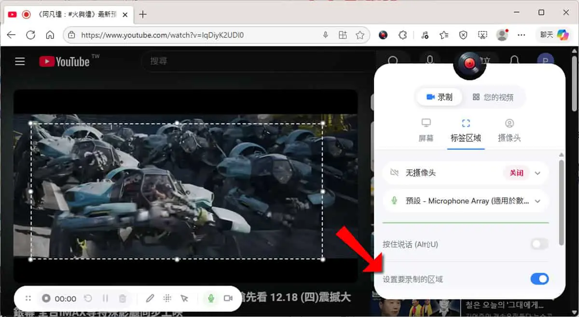Select the cursor pointer tool
The height and width of the screenshot is (317, 579).
184,299
